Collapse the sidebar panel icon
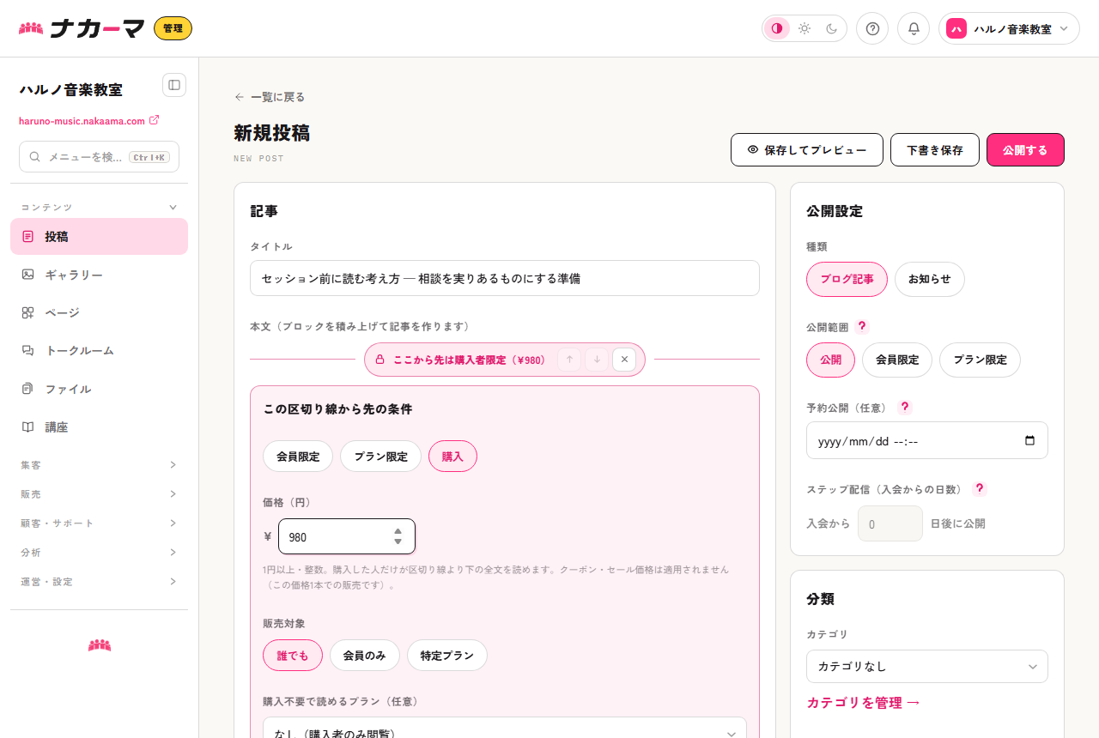The height and width of the screenshot is (738, 1099). [x=174, y=85]
